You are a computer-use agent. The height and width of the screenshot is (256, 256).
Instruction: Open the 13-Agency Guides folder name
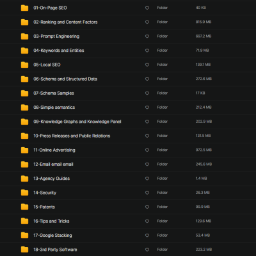[x=52, y=179]
